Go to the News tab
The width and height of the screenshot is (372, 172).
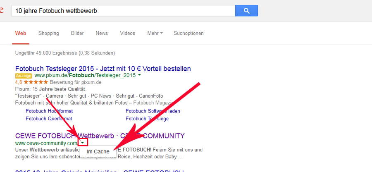[102, 33]
